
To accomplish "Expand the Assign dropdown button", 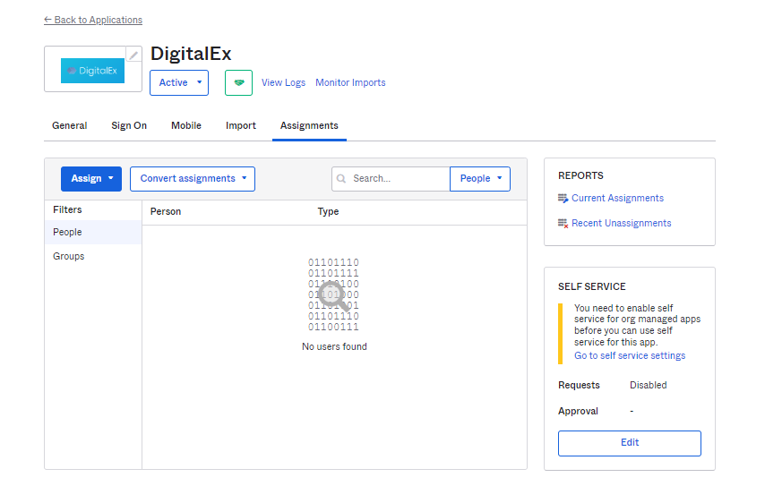I will tap(90, 179).
